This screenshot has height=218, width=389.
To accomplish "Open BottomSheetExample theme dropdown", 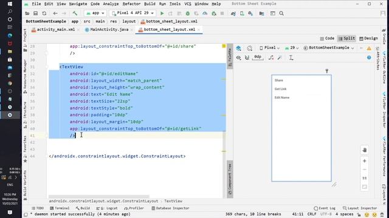I will click(328, 48).
